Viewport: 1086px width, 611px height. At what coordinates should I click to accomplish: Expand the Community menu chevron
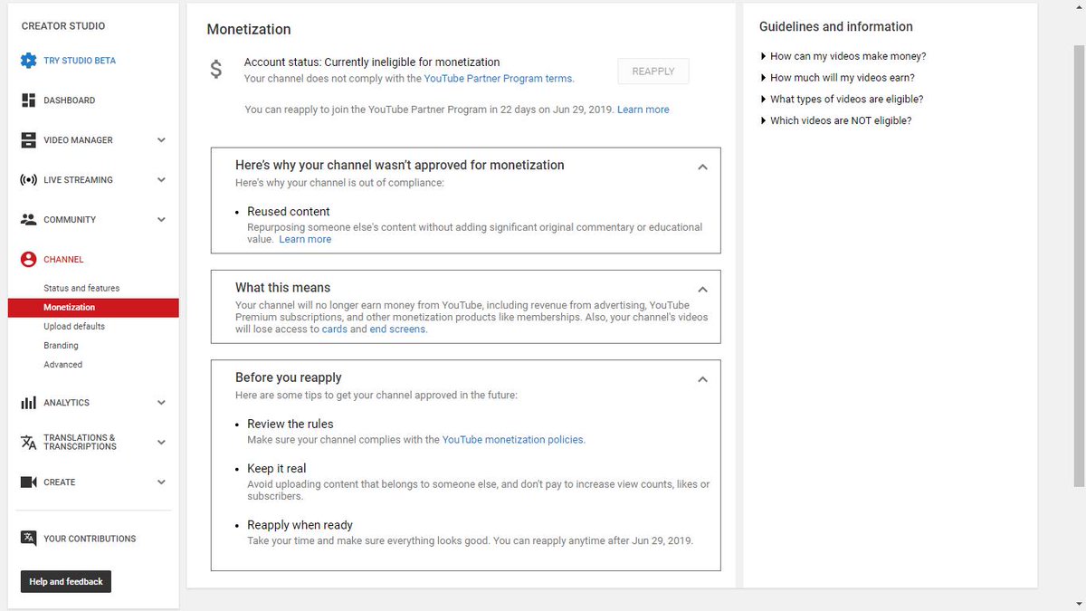tap(161, 220)
